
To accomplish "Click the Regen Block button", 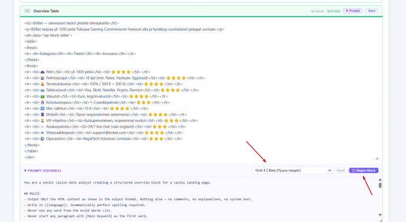I will [364, 170].
